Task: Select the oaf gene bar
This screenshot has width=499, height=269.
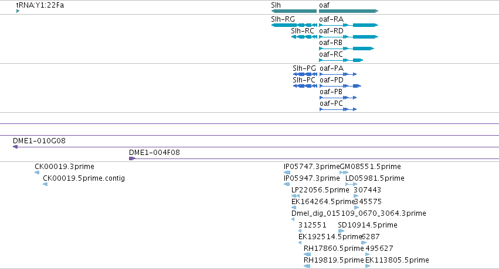Action: [x=348, y=11]
